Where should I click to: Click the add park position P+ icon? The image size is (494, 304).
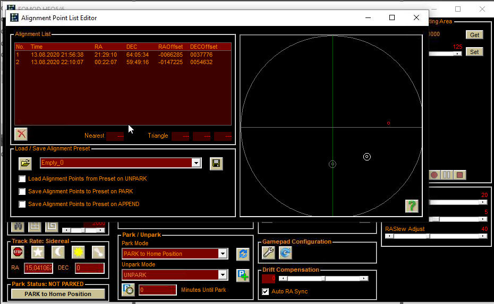tap(243, 275)
